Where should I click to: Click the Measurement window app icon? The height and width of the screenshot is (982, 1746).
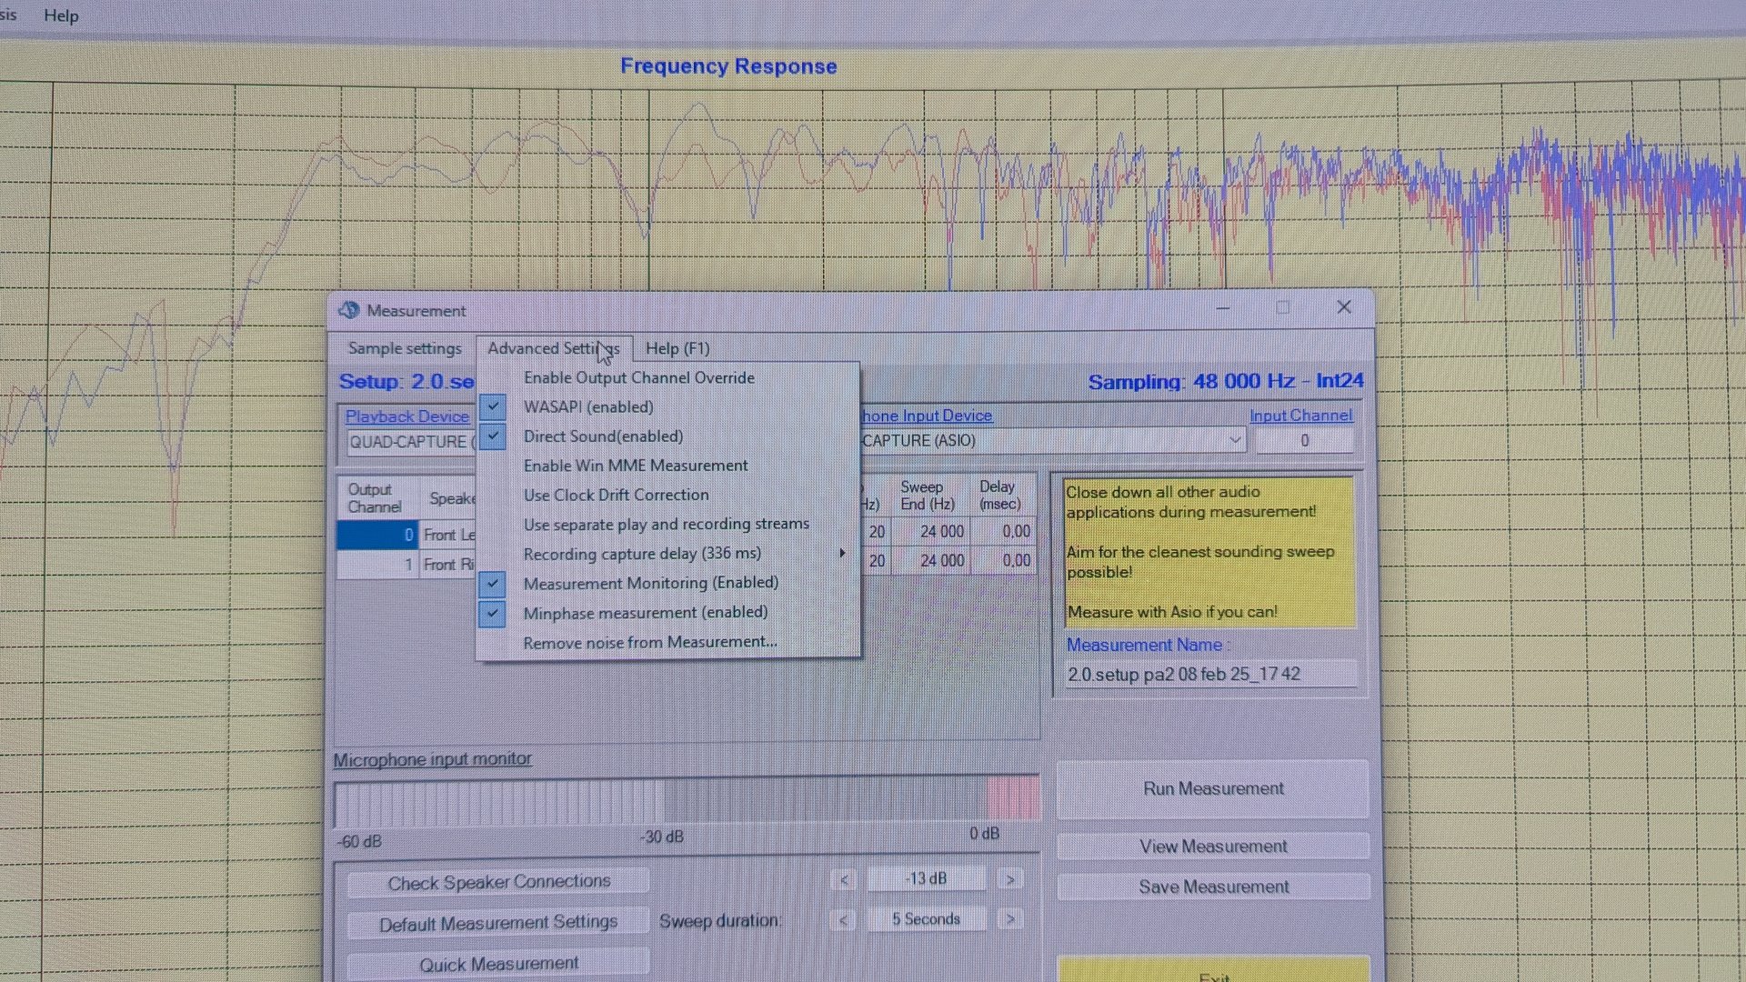(349, 311)
